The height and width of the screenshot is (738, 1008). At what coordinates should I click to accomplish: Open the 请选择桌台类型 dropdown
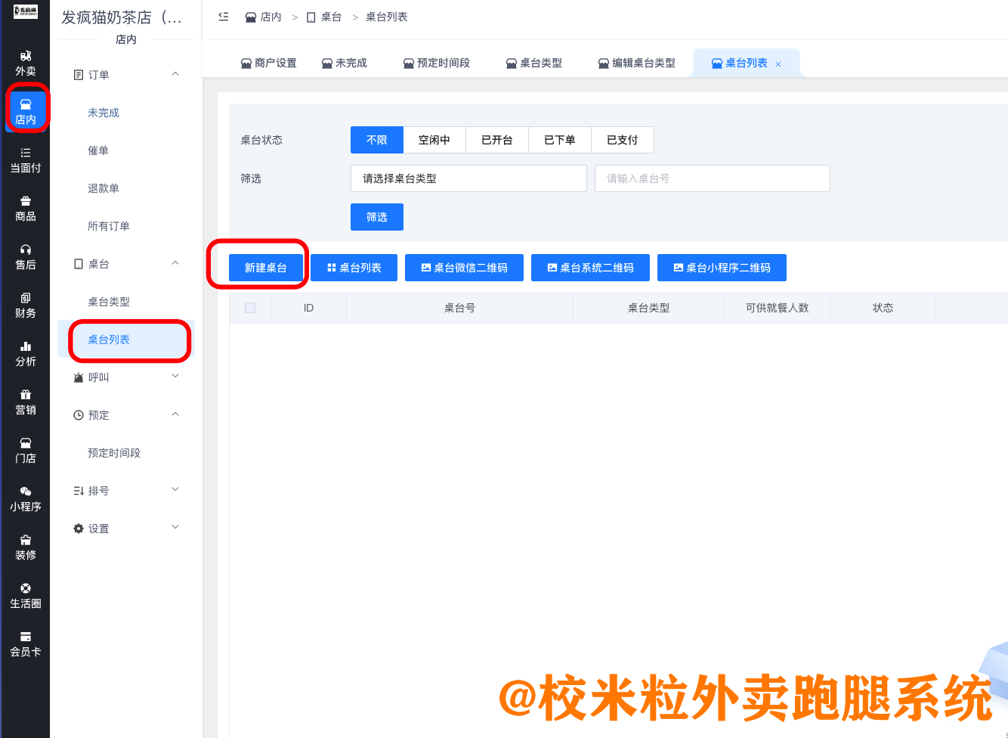[468, 178]
